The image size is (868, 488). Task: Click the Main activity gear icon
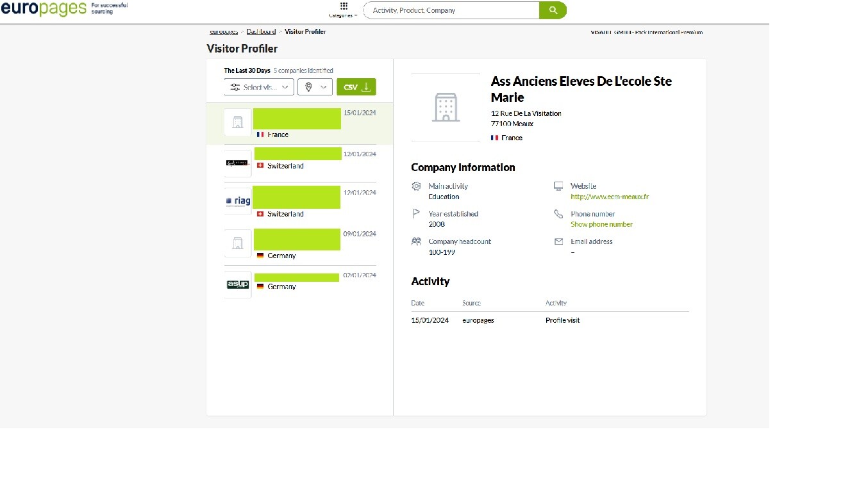click(417, 186)
